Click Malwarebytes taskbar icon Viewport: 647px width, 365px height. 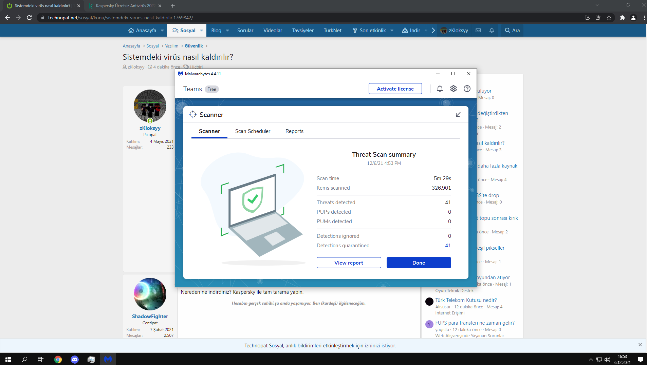tap(108, 359)
